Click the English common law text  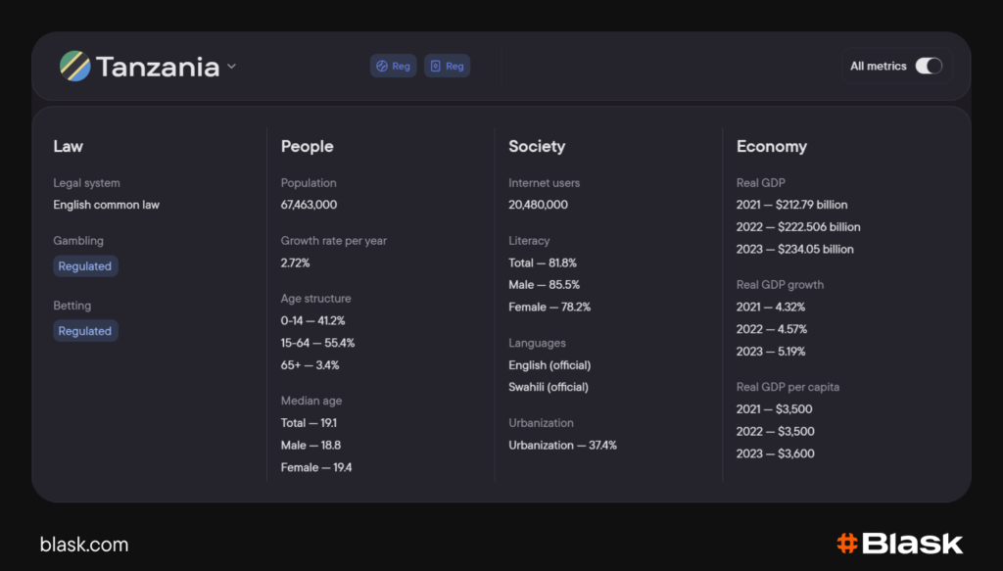106,205
